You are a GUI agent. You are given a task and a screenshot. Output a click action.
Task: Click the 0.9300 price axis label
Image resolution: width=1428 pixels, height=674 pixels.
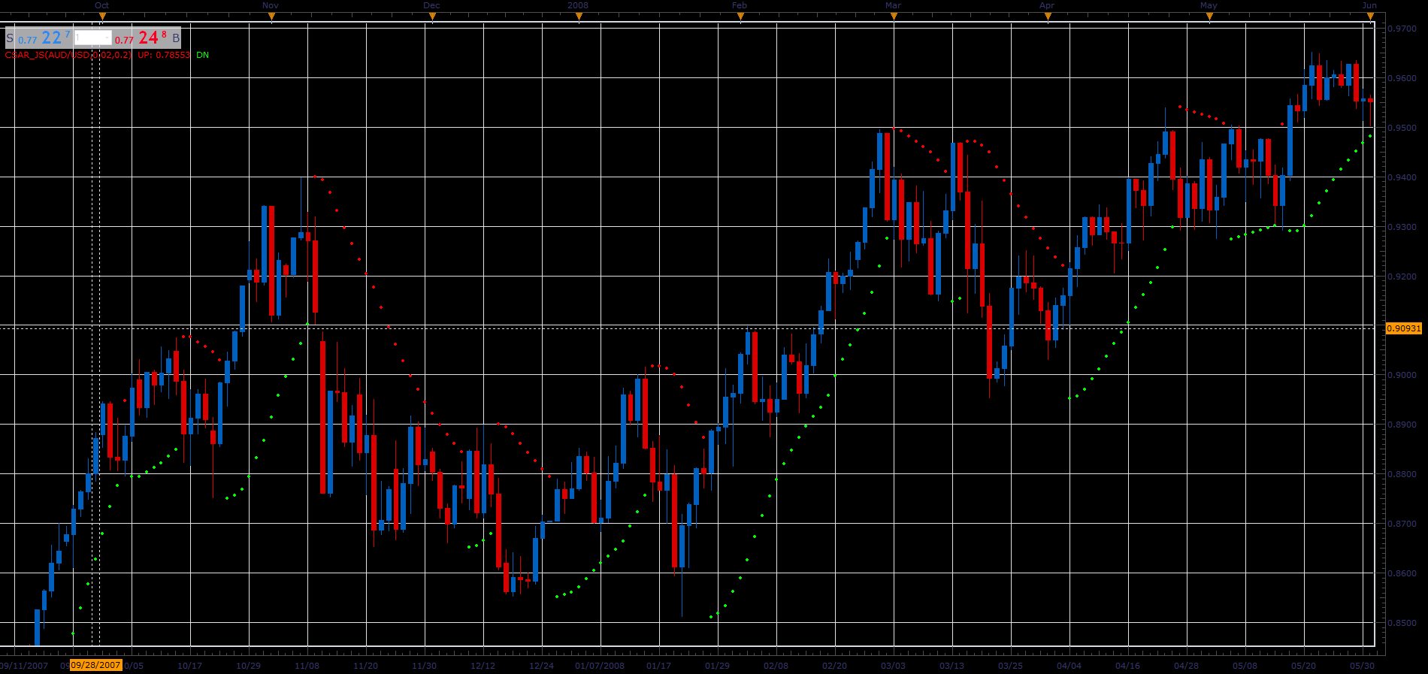coord(1403,227)
